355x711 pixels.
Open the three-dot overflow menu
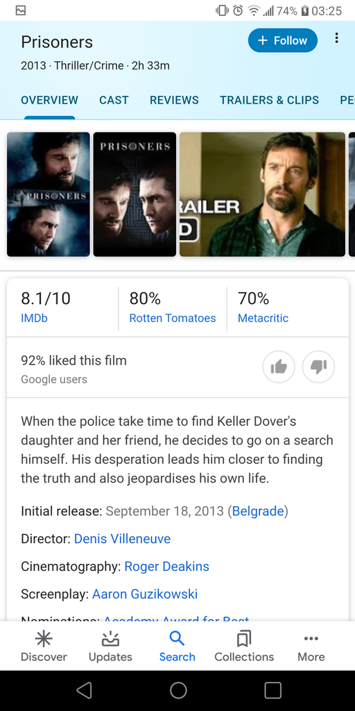click(336, 38)
